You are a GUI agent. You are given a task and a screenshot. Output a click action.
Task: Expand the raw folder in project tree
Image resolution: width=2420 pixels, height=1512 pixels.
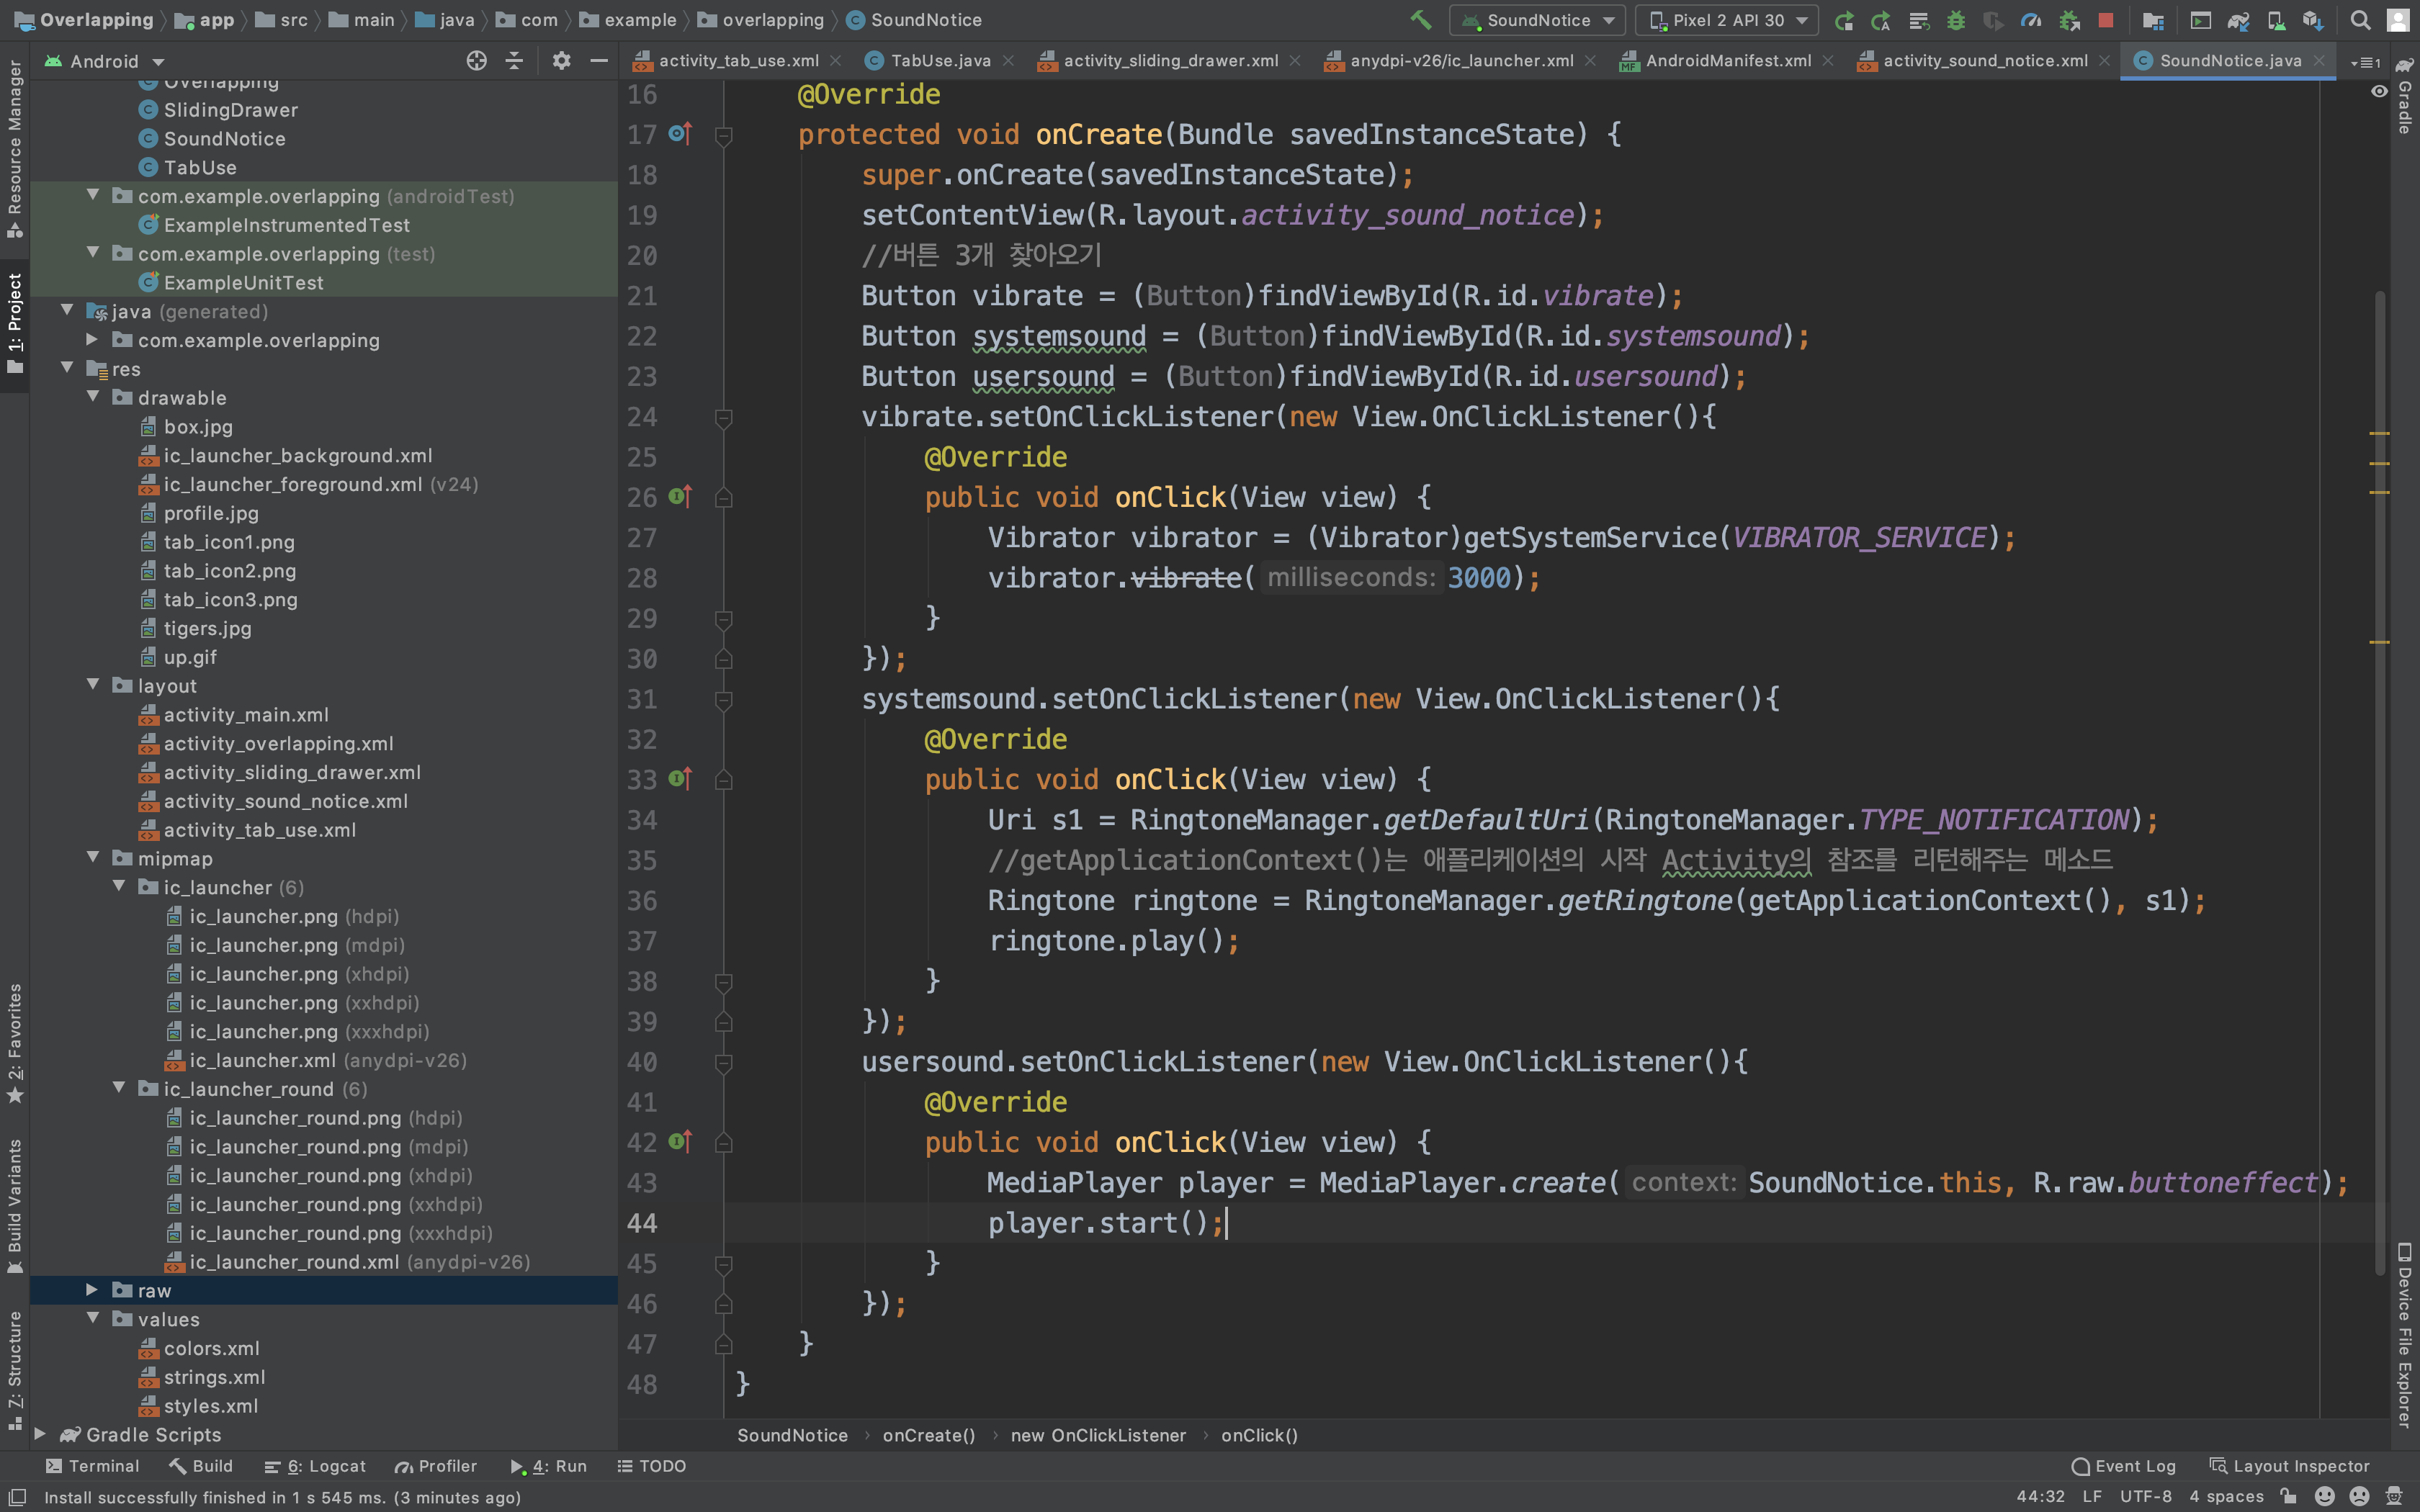92,1290
